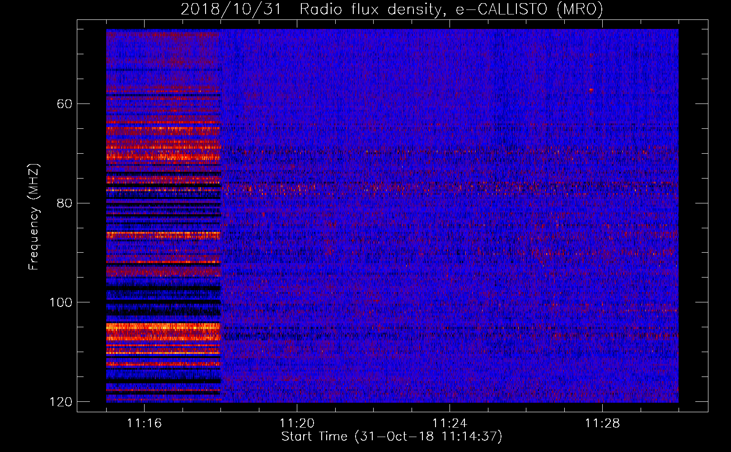Select the date "2018/10/31" in the title
731x452 pixels.
point(230,9)
